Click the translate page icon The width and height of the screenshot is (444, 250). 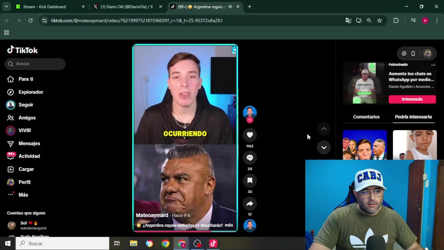[x=348, y=20]
